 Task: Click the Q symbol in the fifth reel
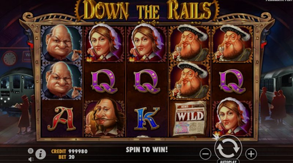[x=232, y=81]
